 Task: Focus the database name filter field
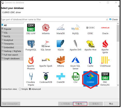[53, 19]
